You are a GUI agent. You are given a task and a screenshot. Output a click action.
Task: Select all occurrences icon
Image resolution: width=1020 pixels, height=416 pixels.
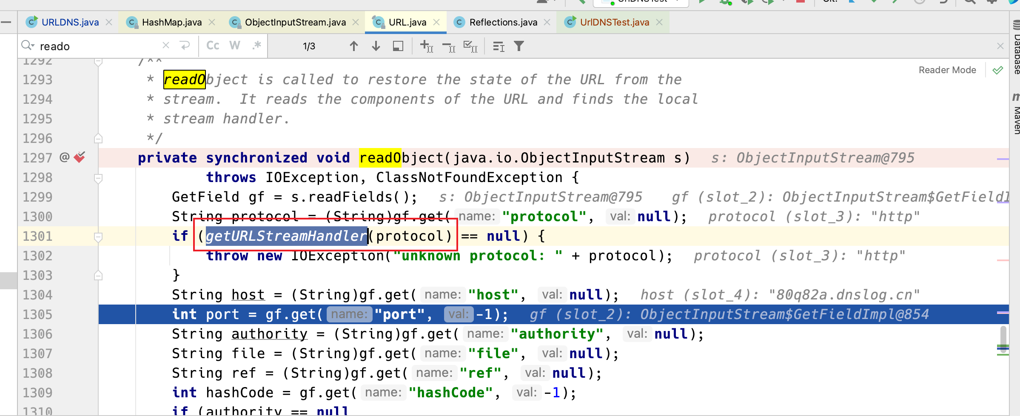470,46
